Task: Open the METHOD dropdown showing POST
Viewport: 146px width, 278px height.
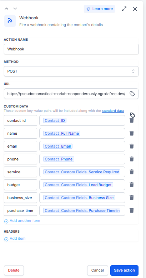Action: click(x=71, y=71)
